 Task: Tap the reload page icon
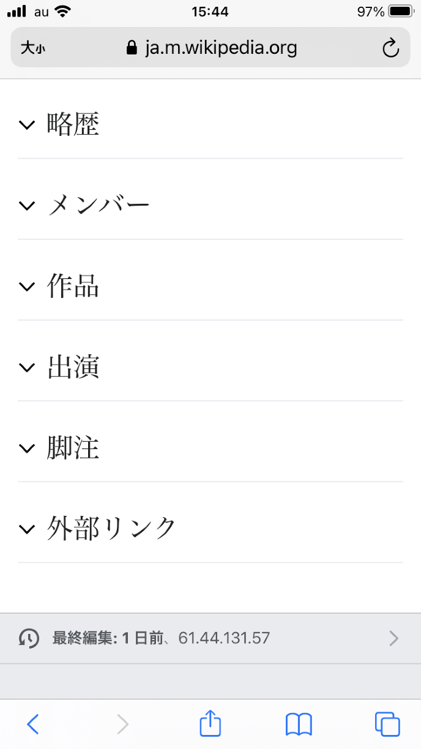point(390,48)
